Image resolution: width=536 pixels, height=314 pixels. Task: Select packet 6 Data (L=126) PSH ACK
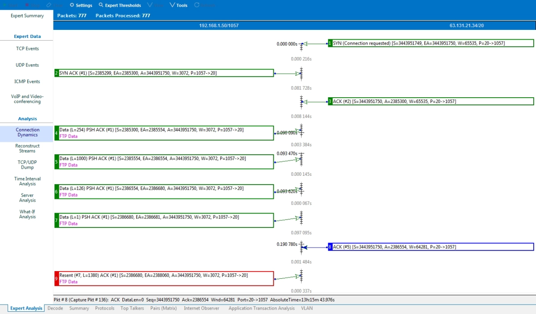(x=164, y=191)
